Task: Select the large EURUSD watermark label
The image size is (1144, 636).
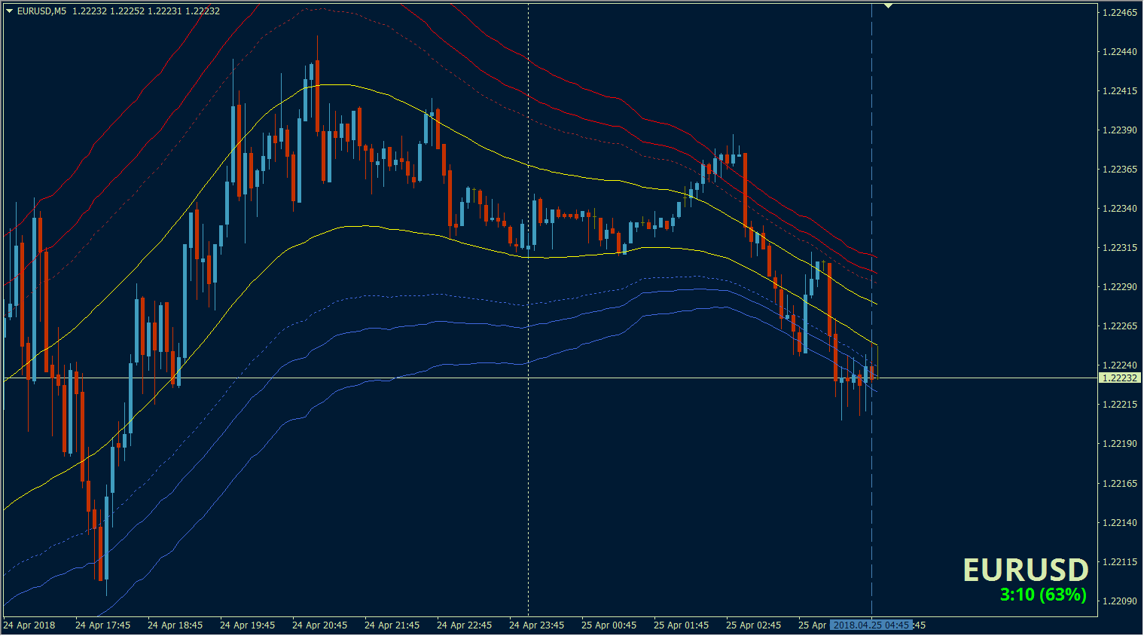Action: click(1026, 570)
